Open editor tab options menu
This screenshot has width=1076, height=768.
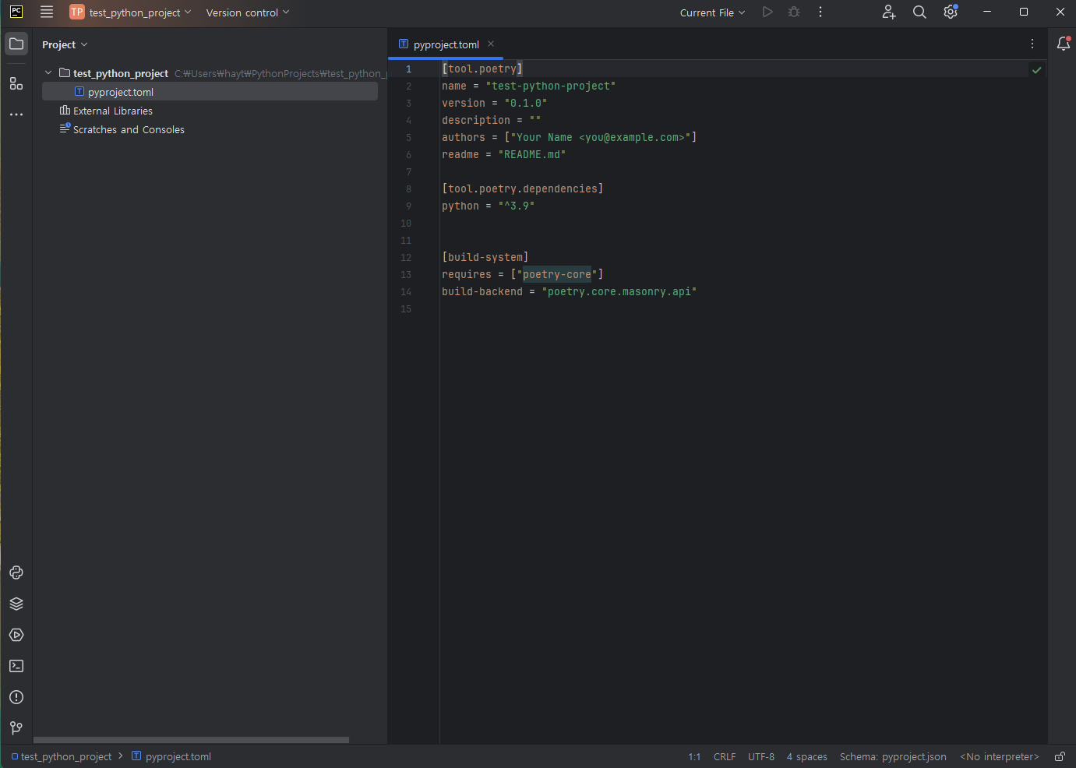1032,44
